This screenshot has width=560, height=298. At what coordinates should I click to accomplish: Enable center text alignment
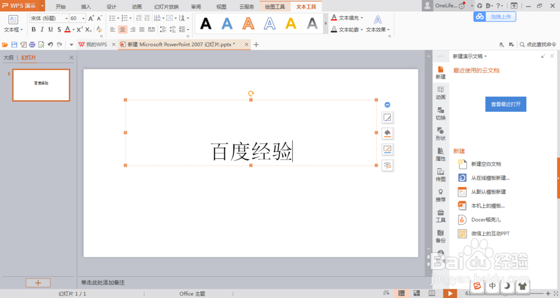(x=123, y=30)
